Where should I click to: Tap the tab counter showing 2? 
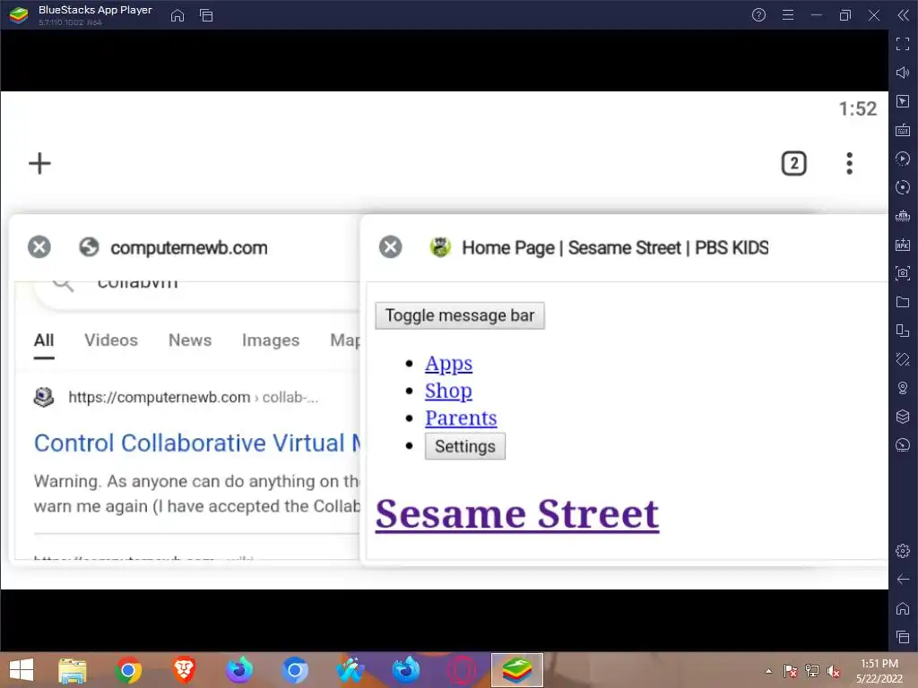[793, 163]
